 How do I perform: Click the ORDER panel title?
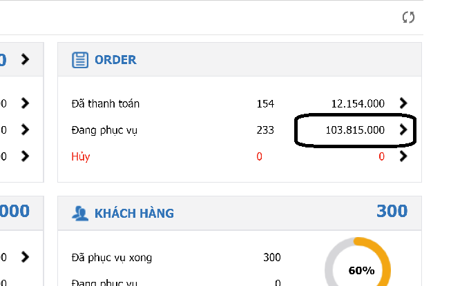click(x=115, y=60)
